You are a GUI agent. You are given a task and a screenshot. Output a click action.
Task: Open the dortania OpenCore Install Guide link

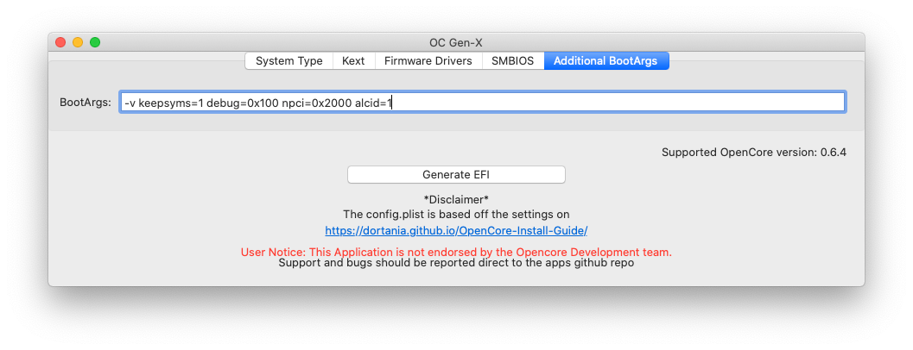coord(456,231)
